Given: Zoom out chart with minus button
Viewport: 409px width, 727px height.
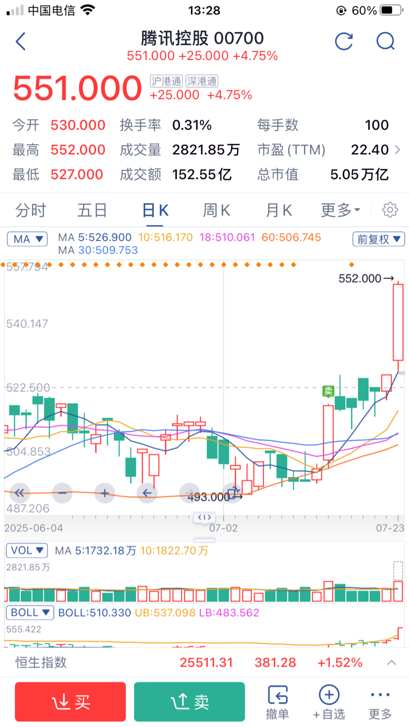Looking at the screenshot, I should point(62,493).
